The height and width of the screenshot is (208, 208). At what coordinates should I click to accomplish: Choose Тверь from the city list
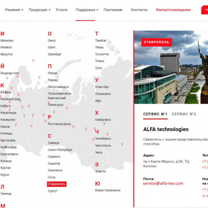(x=99, y=47)
